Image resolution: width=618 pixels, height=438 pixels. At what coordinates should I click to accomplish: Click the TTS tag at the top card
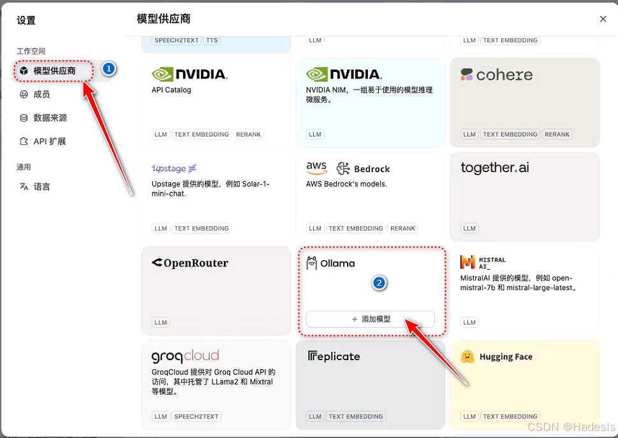212,40
